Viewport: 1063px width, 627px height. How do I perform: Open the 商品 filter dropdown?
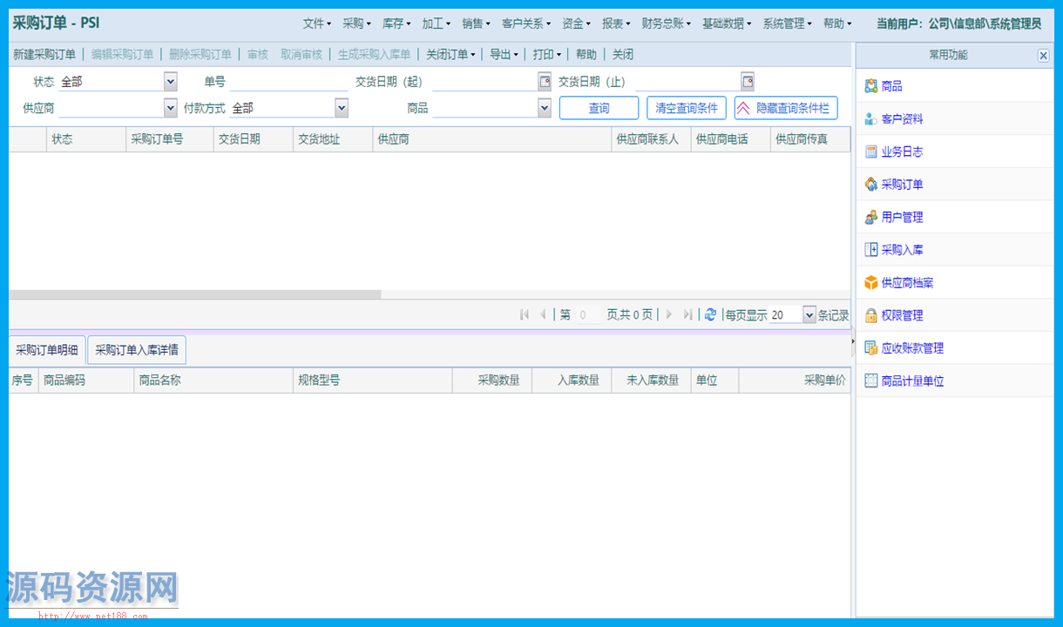545,108
